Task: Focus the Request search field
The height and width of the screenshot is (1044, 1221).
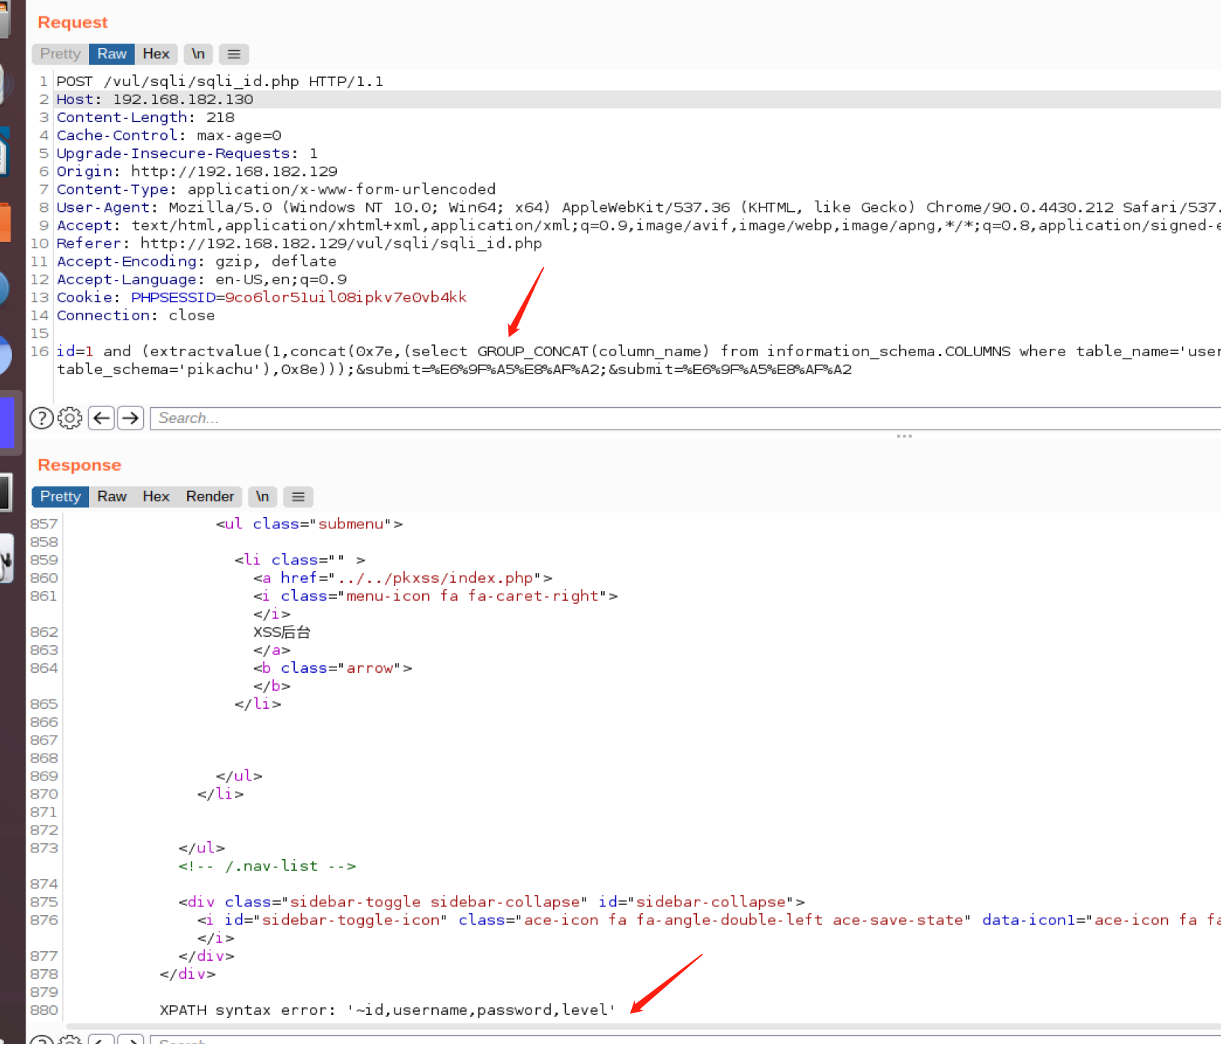Action: point(685,418)
